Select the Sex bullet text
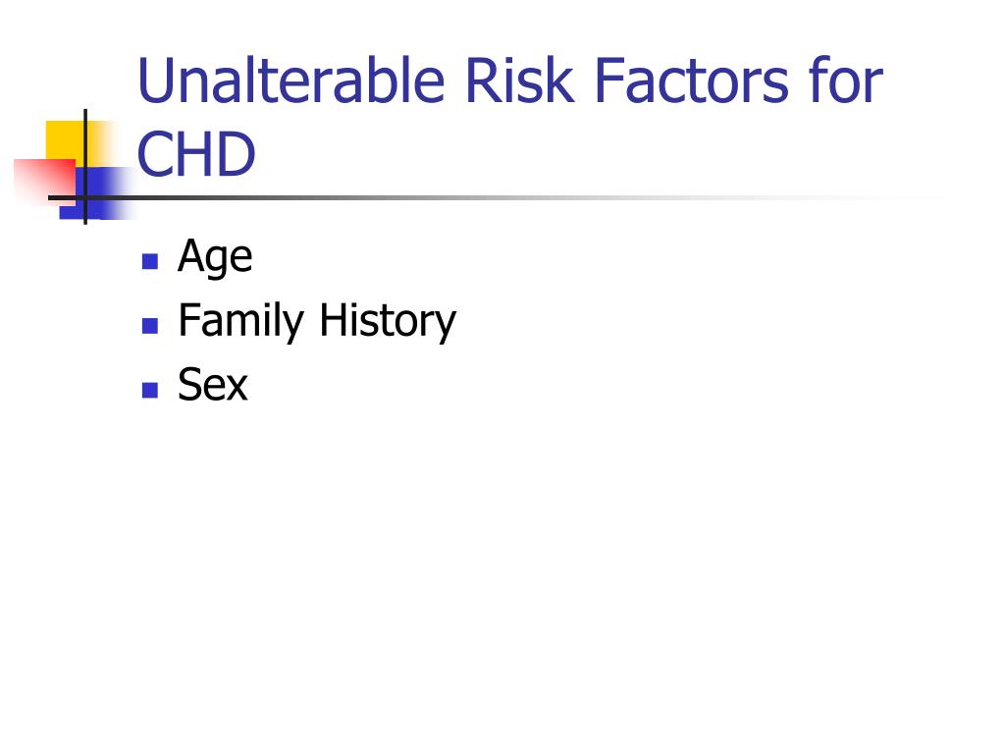 click(x=213, y=385)
